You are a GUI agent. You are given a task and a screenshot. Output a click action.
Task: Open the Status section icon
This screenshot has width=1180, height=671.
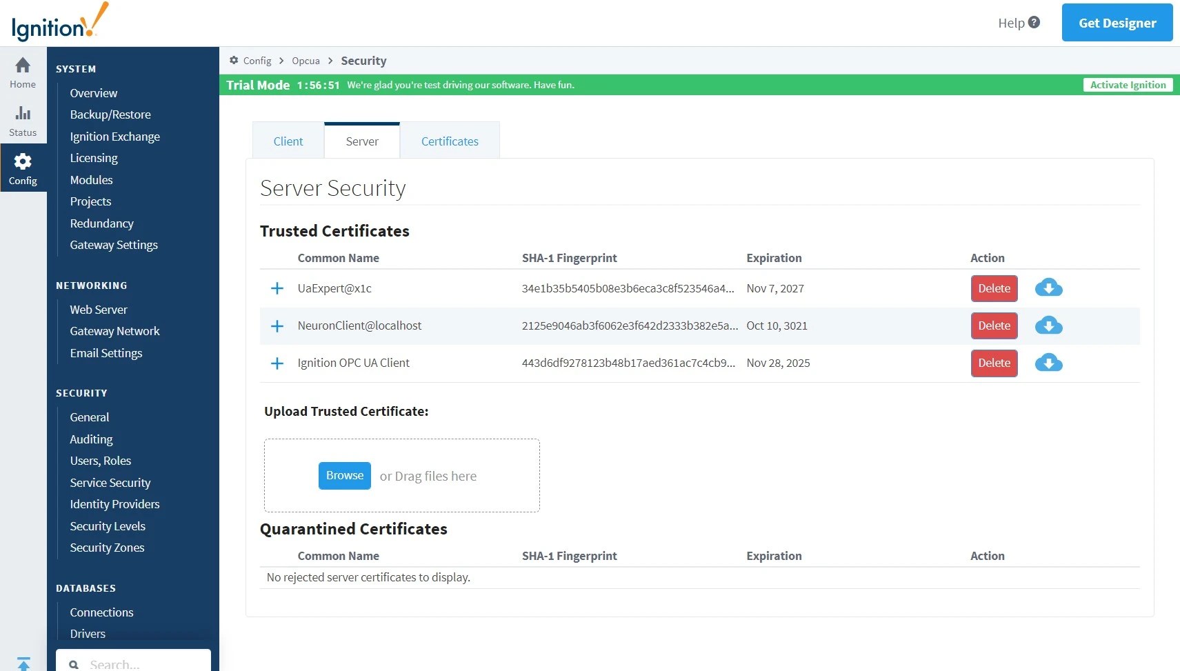23,112
